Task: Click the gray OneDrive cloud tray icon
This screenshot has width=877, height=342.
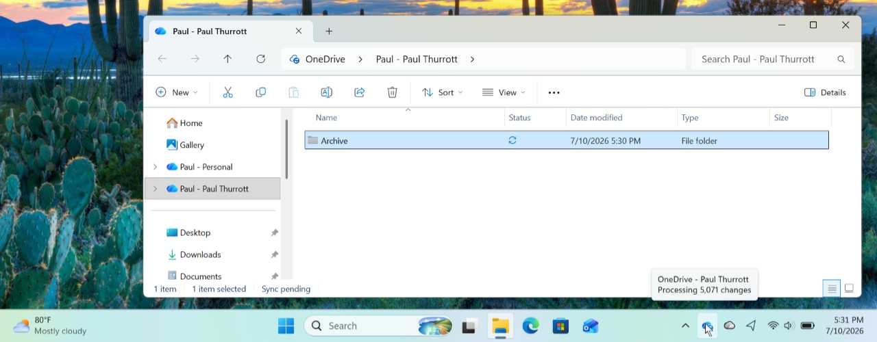Action: 730,326
